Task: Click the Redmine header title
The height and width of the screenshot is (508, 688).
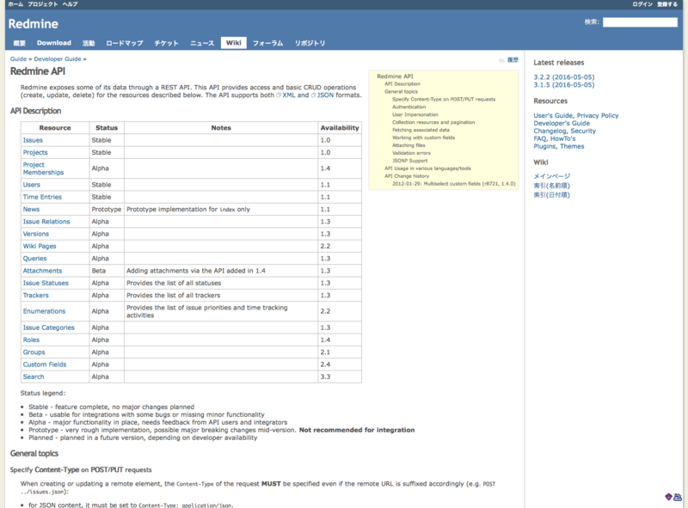Action: 34,24
